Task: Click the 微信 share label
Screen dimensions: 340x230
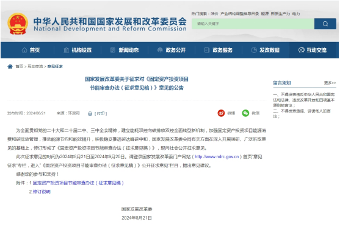Action: click(x=255, y=113)
